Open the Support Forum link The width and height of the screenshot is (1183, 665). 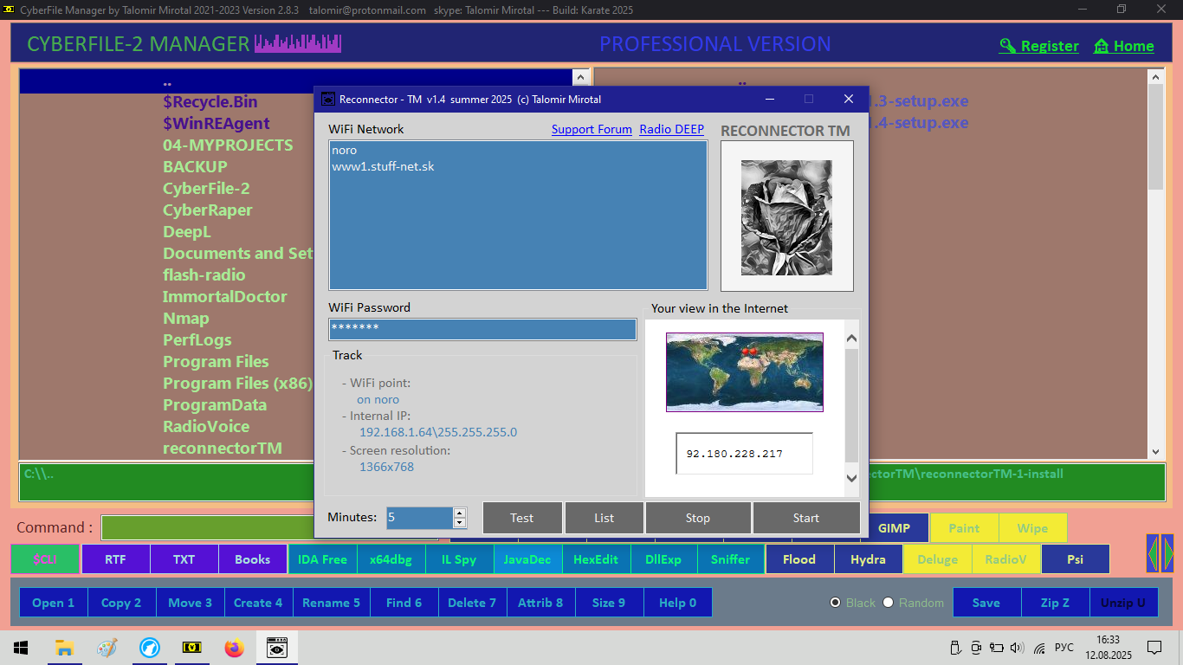click(x=591, y=129)
